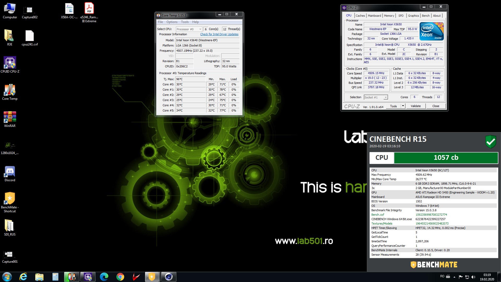This screenshot has width=501, height=282.
Task: Open the File menu in Core Temp
Action: click(x=160, y=22)
